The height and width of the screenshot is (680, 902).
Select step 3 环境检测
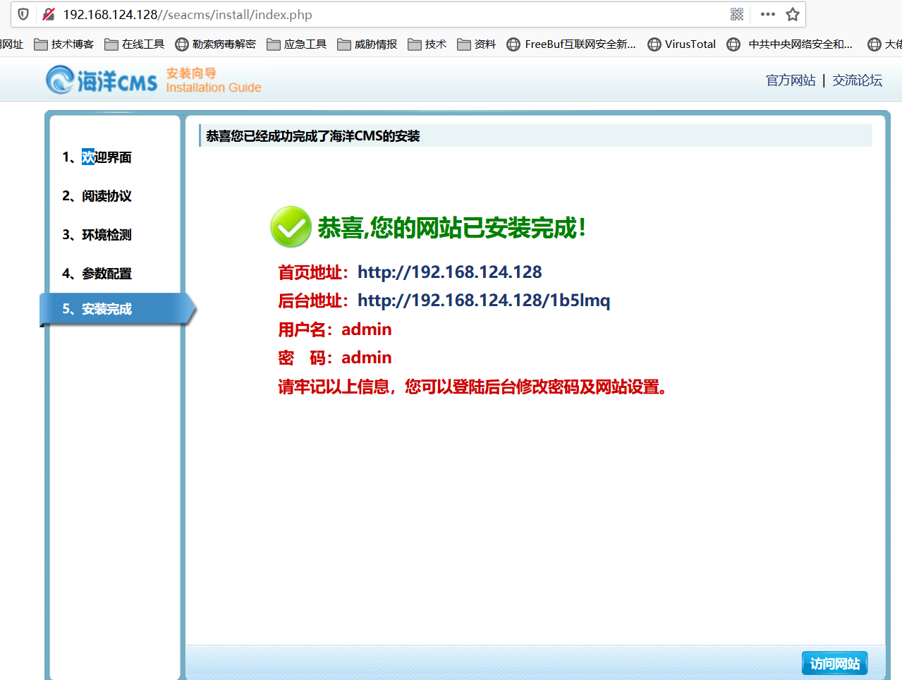coord(97,234)
